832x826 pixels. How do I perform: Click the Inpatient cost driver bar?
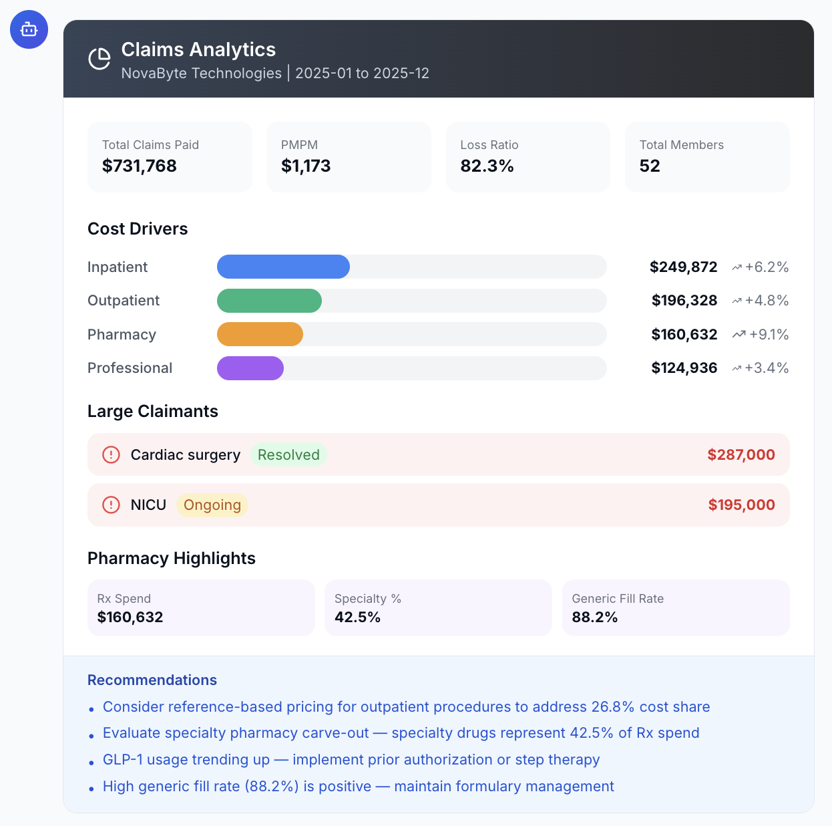[x=282, y=266]
